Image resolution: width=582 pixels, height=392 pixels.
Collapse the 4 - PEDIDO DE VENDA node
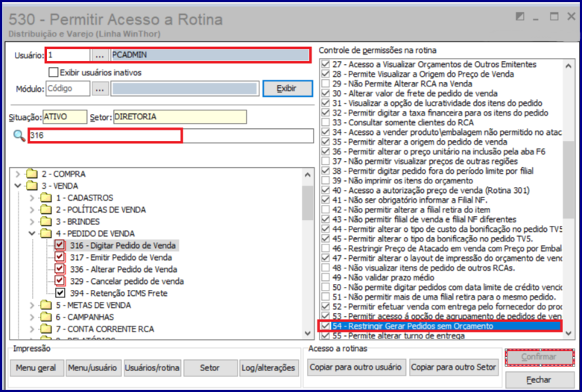32,233
